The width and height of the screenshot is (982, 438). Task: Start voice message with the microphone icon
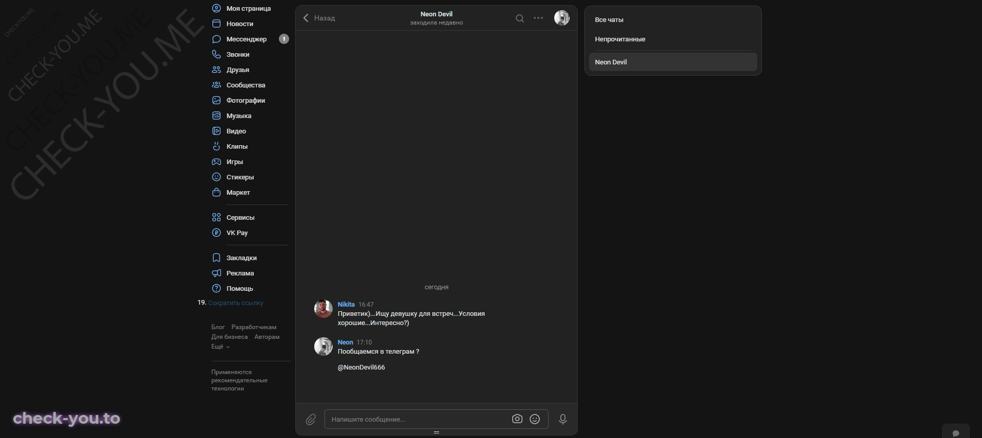pos(563,419)
